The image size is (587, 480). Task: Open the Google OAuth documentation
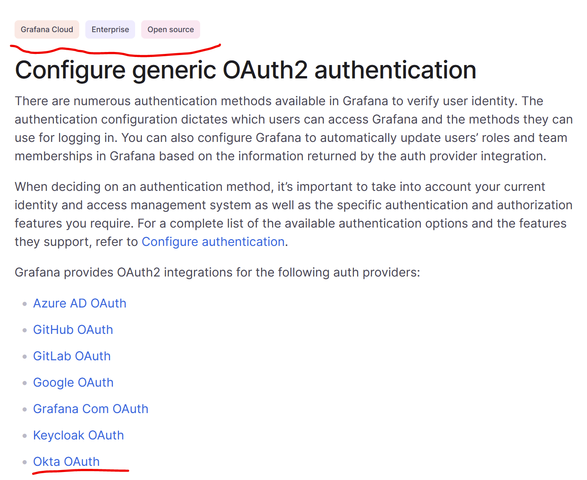click(73, 382)
